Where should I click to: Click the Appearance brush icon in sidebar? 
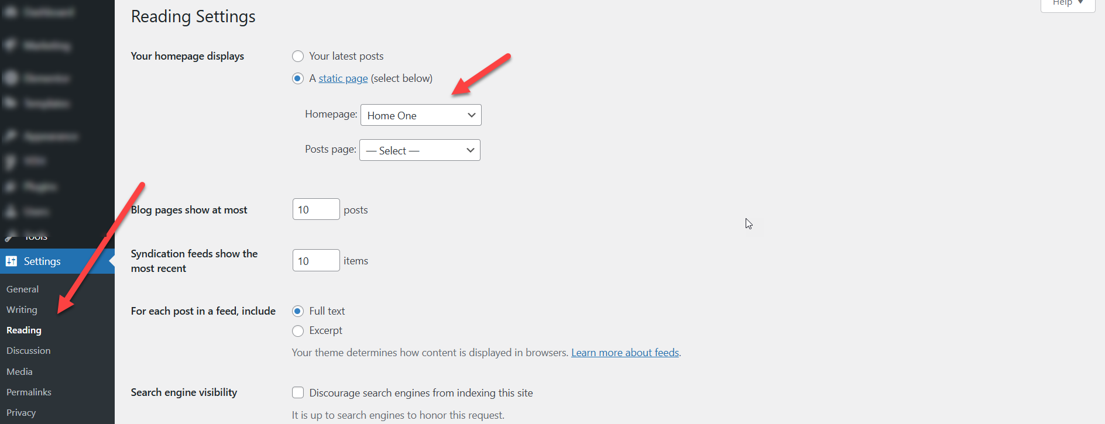pos(11,136)
